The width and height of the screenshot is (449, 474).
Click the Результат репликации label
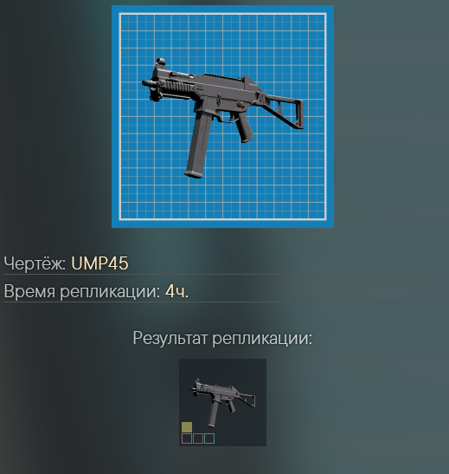(x=222, y=338)
